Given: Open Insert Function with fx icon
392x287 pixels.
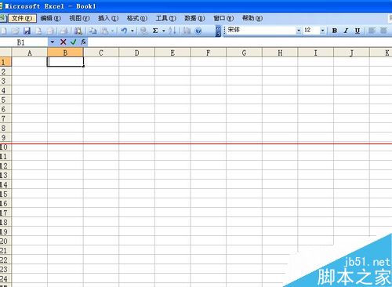Looking at the screenshot, I should tap(83, 42).
